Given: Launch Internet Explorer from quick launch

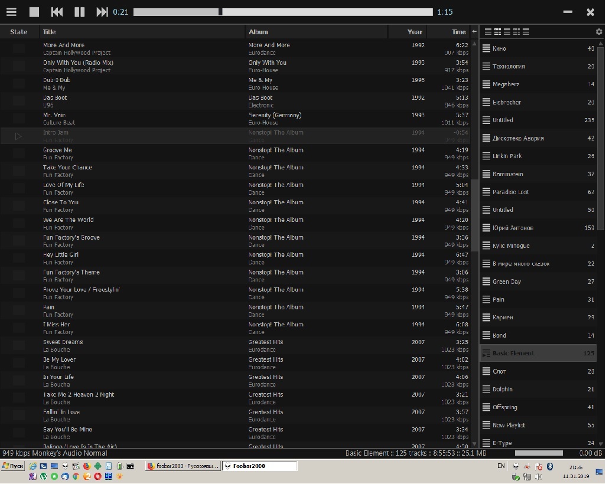Looking at the screenshot, I should pyautogui.click(x=32, y=466).
